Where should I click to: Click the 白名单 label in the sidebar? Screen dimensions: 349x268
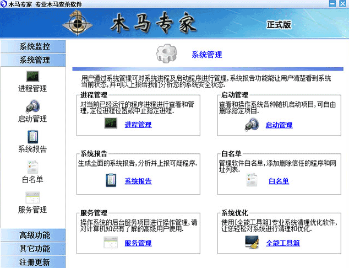[x=32, y=179]
